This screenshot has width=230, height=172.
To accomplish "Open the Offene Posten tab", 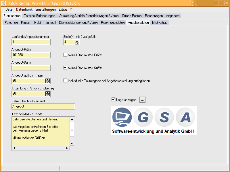I will pos(132,16).
